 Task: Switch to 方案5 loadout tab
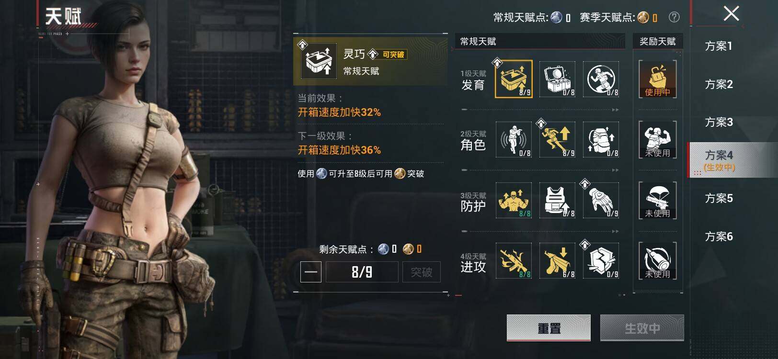(719, 198)
